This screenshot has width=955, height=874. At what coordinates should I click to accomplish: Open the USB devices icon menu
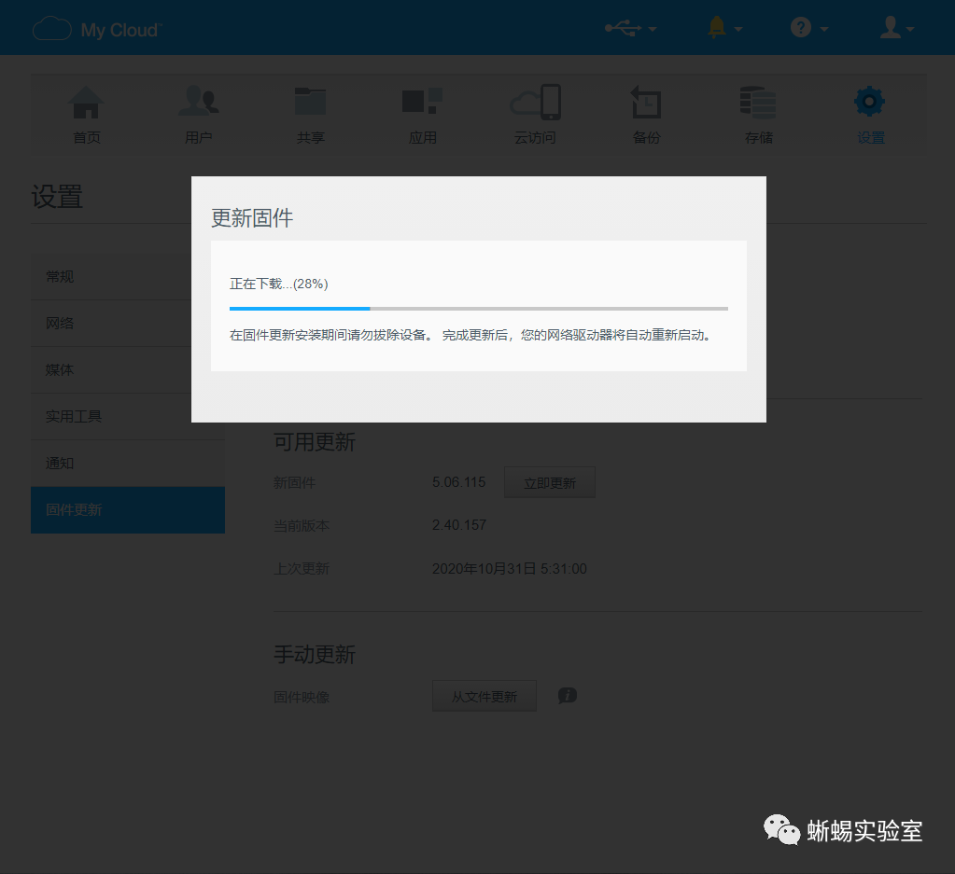623,28
